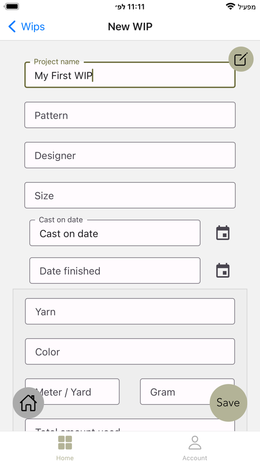Viewport: 260px width, 462px height.
Task: Switch to the Home tab
Action: point(65,447)
